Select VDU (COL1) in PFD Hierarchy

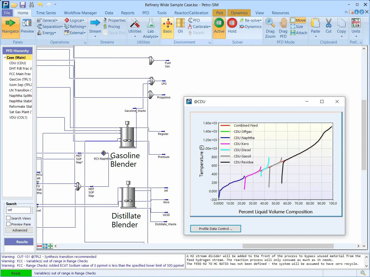18,117
